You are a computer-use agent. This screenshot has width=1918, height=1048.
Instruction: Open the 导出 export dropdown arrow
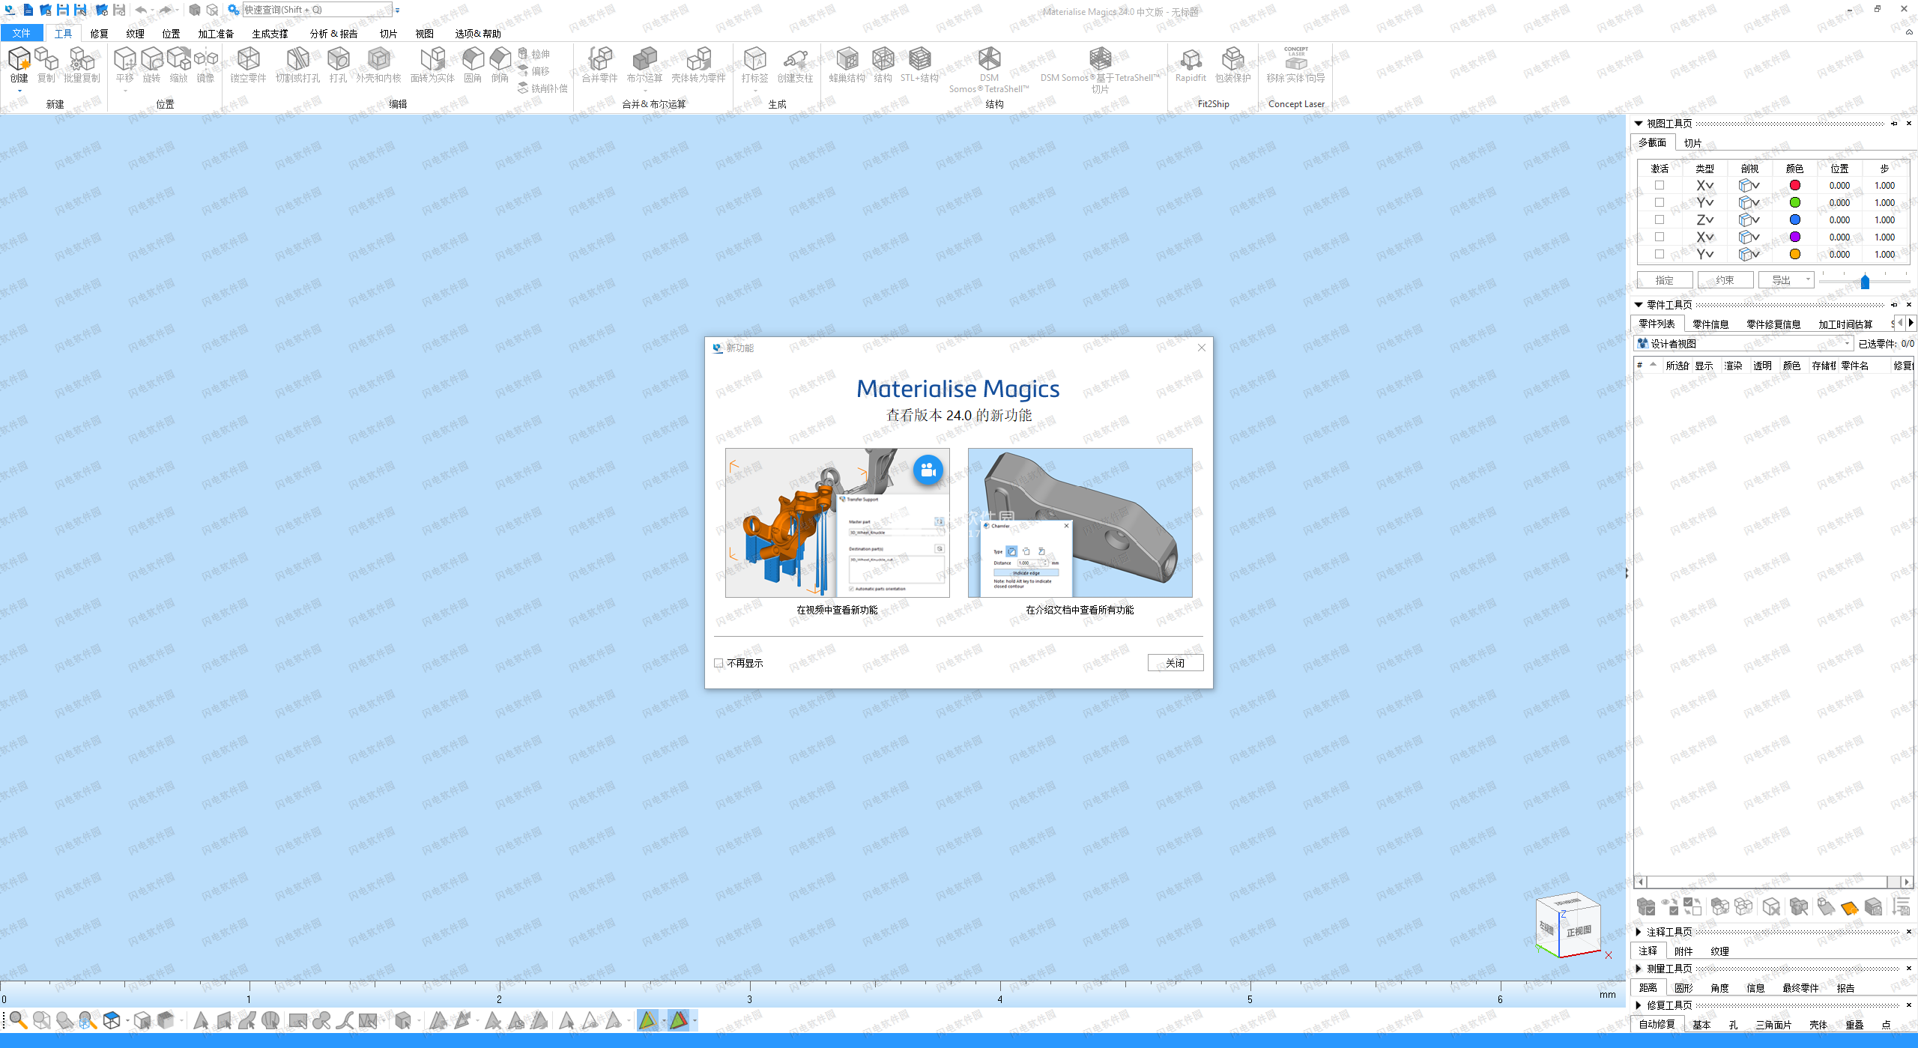click(1808, 279)
